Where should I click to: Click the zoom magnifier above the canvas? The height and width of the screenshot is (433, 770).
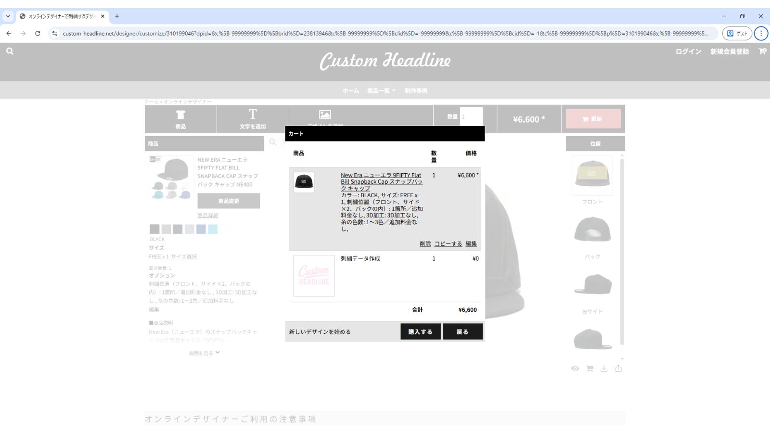[273, 142]
